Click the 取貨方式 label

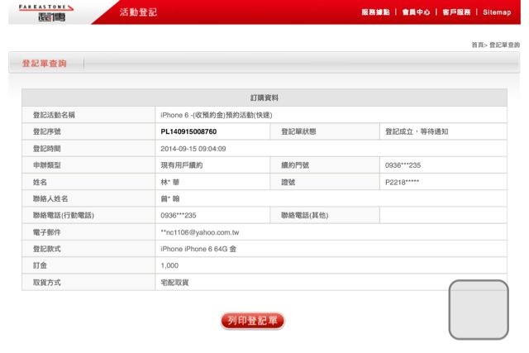pos(46,283)
